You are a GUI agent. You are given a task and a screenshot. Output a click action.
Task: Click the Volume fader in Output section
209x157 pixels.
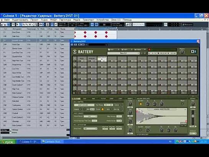pyautogui.click(x=193, y=116)
